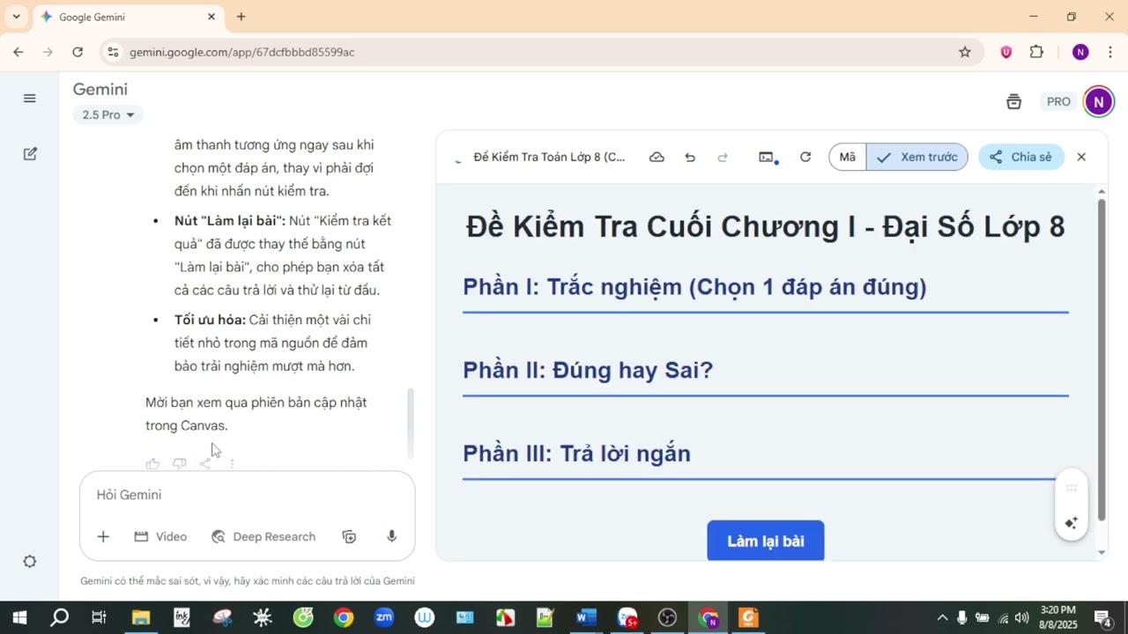The width and height of the screenshot is (1128, 634).
Task: Click heading Phần III: Trả lời ngắn
Action: pyautogui.click(x=576, y=453)
